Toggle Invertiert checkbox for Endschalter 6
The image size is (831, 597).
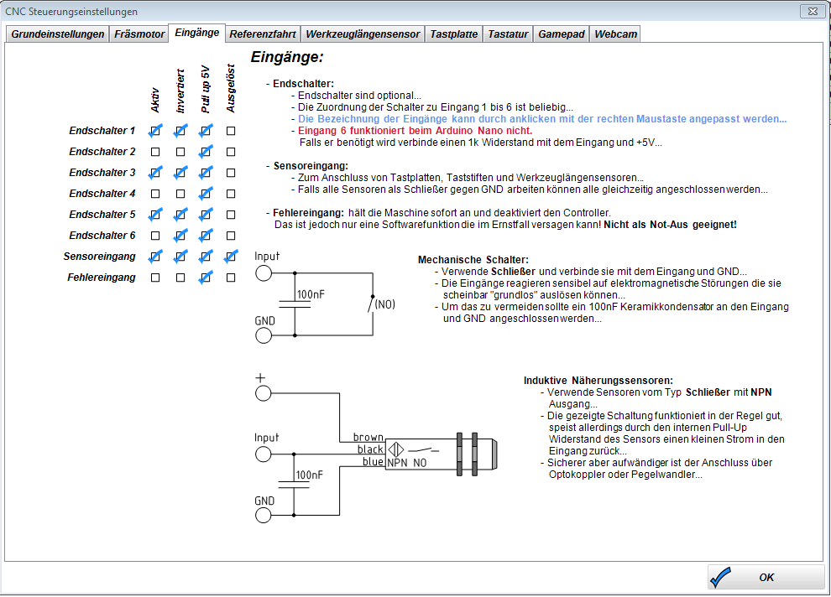tap(180, 236)
